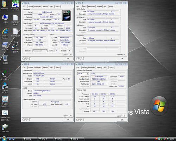Switch to Cache tab in the Processor window
This screenshot has height=141, width=176.
(31, 6)
